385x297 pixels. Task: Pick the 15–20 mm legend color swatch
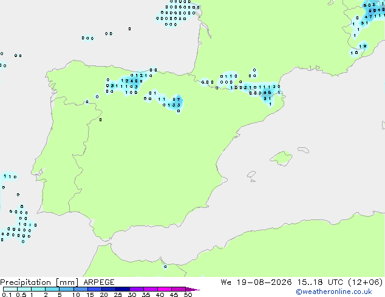coord(94,289)
